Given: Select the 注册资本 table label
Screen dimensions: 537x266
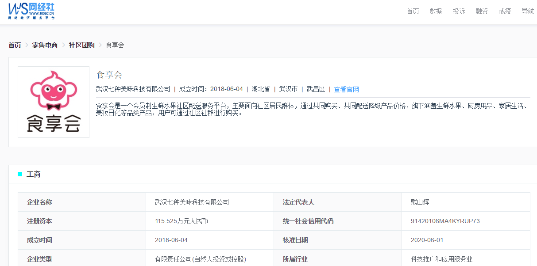Looking at the screenshot, I should [39, 221].
